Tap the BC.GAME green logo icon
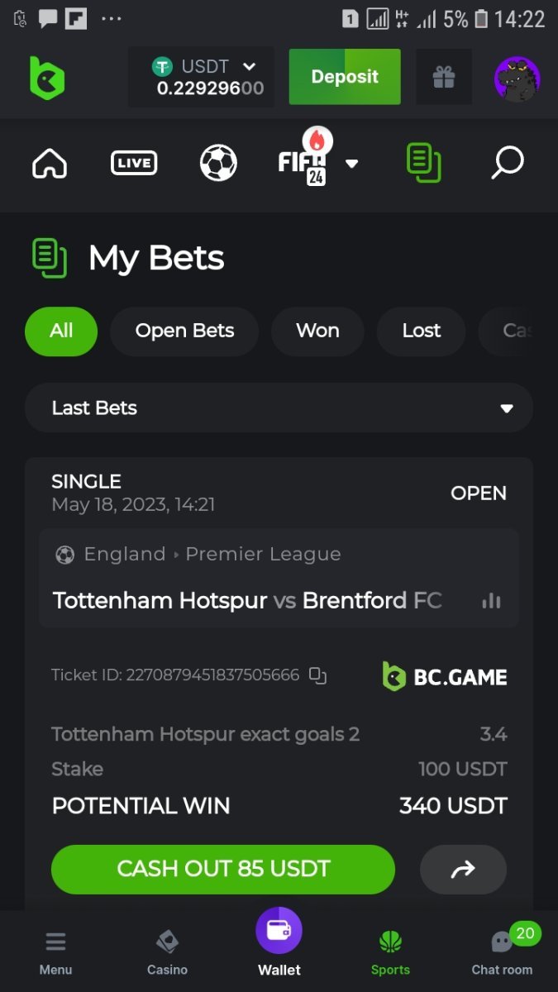558x992 pixels. [x=47, y=78]
